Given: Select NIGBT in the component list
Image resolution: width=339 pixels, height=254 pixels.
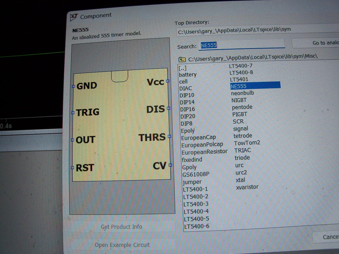Looking at the screenshot, I should (239, 100).
